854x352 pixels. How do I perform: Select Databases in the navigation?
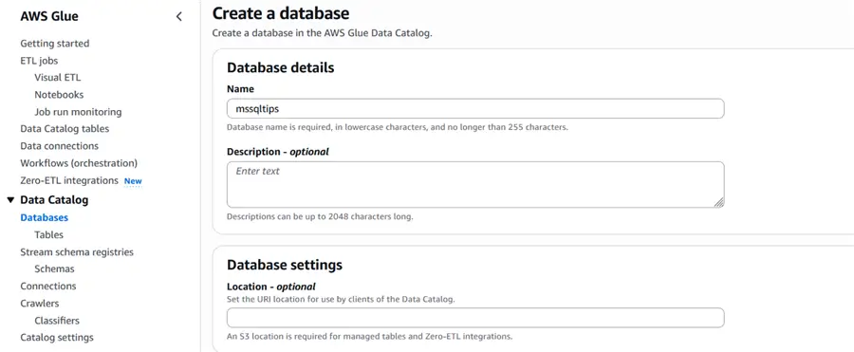pos(44,217)
